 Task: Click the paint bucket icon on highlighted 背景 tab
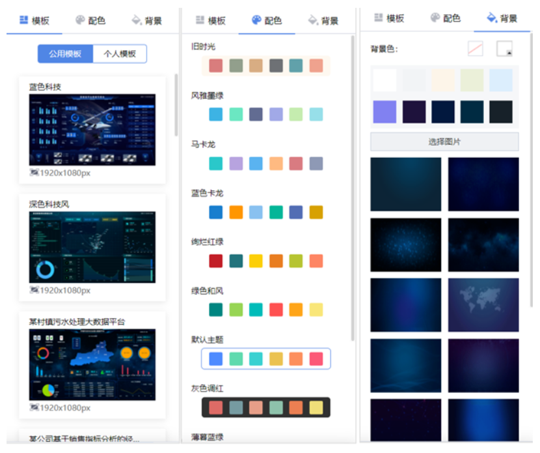492,18
